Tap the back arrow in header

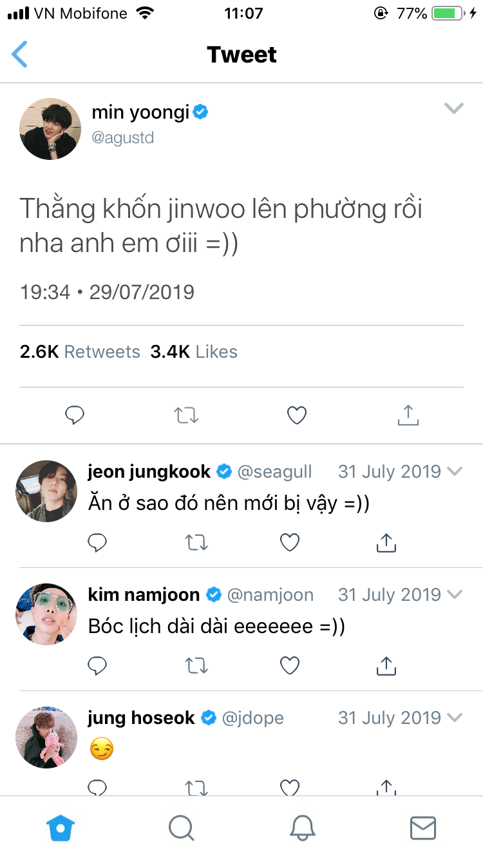tap(20, 54)
